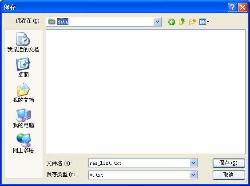Viewport: 250px width, 186px height.
Task: Expand the 保存在 folder dropdown
Action: point(158,22)
